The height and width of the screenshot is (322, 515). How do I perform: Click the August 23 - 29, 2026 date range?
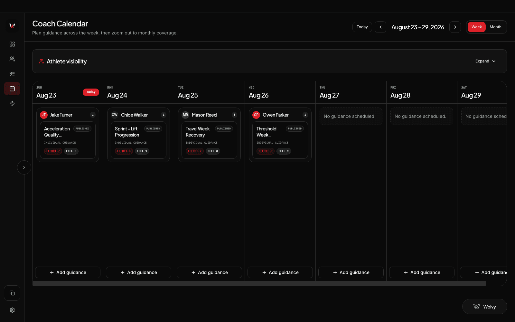[x=418, y=27]
